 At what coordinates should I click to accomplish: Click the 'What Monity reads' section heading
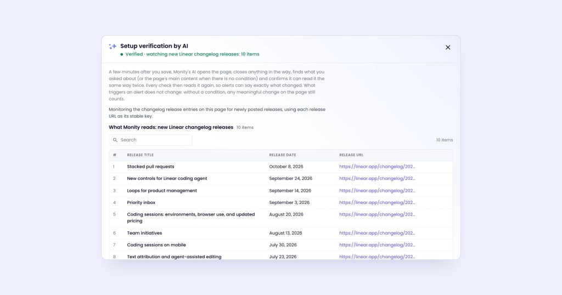[x=171, y=127]
